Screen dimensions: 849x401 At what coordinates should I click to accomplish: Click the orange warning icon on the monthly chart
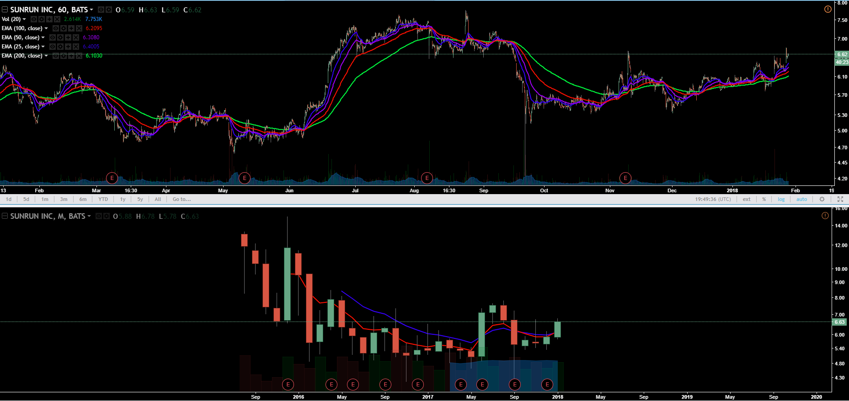pos(825,216)
